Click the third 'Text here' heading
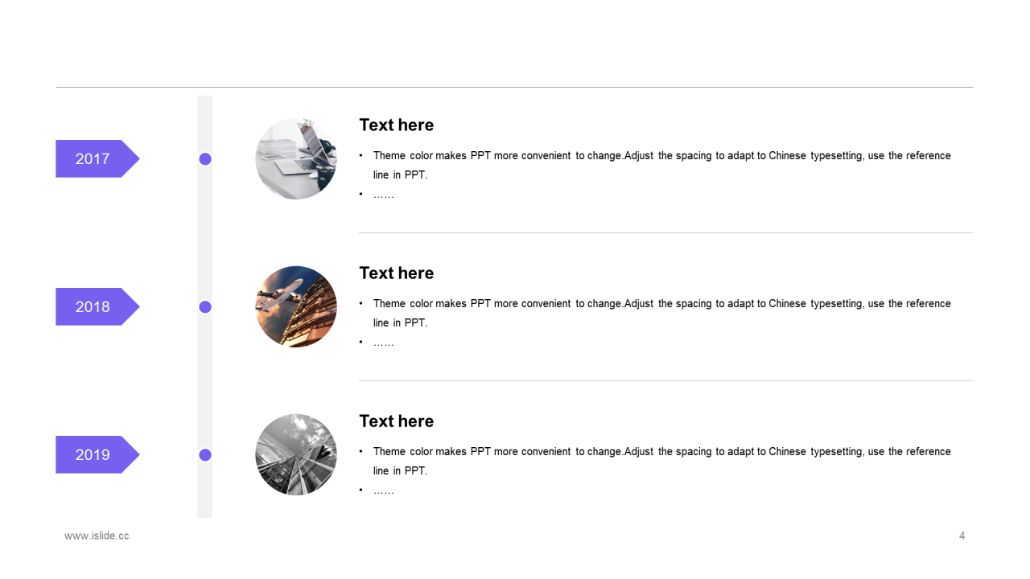The image size is (1030, 579). coord(396,421)
